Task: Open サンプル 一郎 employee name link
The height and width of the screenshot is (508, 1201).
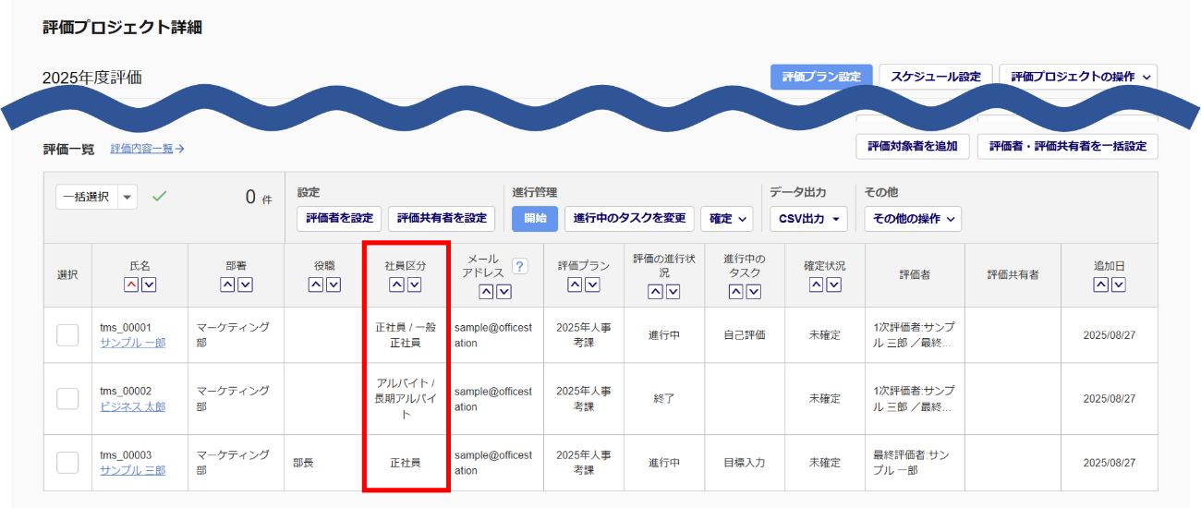Action: point(132,344)
